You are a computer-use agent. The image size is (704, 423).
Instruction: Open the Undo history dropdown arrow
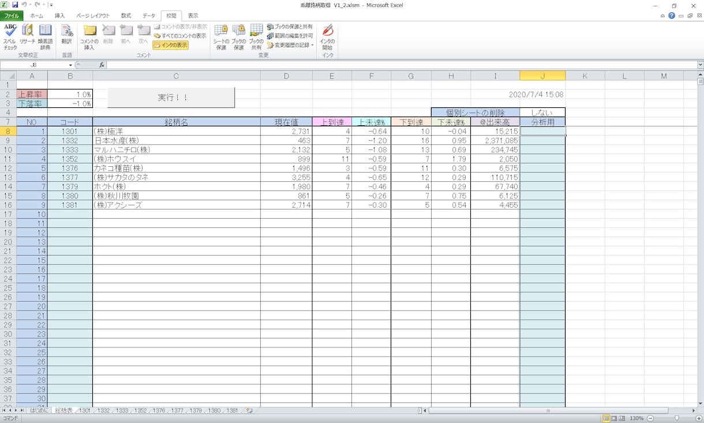click(30, 5)
